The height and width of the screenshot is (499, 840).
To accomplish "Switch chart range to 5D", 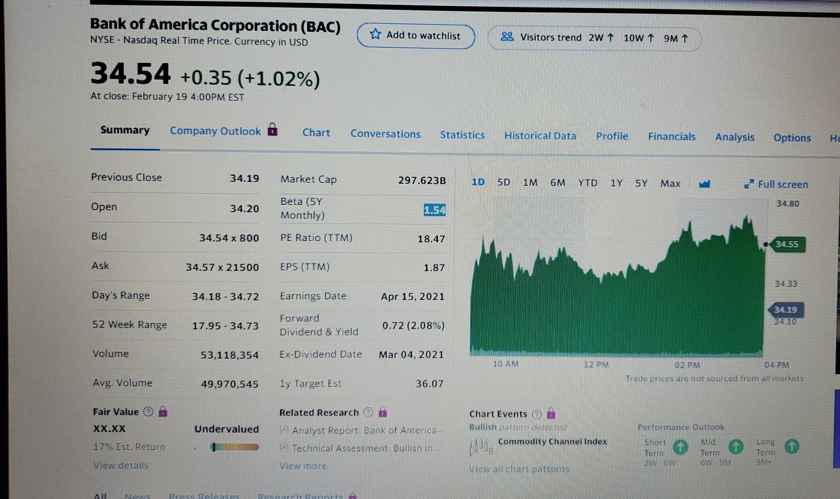I will pos(503,182).
